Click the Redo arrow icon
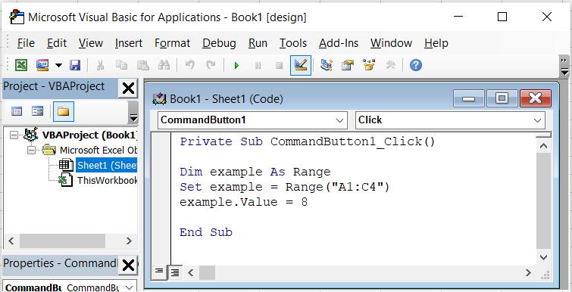The height and width of the screenshot is (292, 572). (211, 66)
